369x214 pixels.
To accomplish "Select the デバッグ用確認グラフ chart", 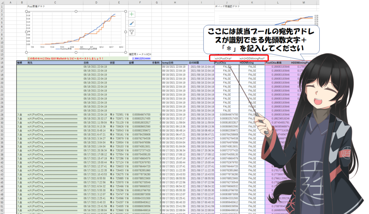I will [x=267, y=19].
